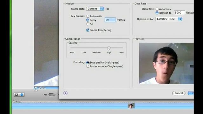This screenshot has width=203, height=114.
Task: Click the 'Least' quality label
Action: [71, 53]
